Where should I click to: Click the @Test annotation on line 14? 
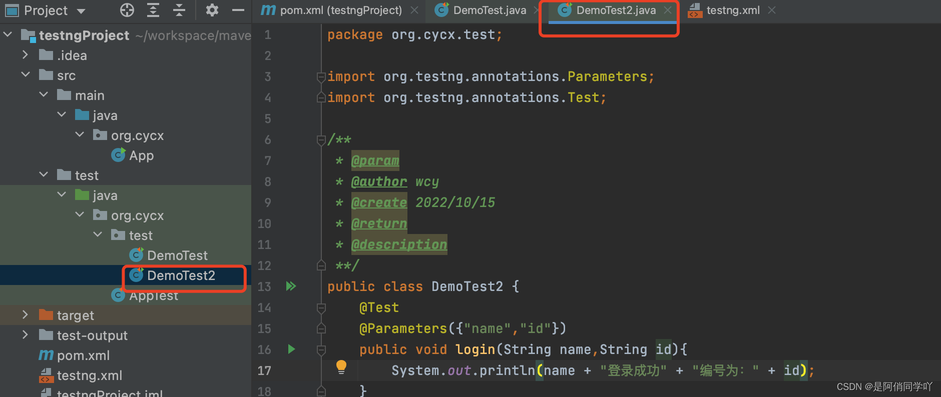click(x=379, y=307)
